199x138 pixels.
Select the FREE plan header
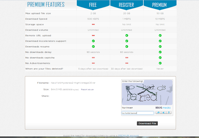[93, 5]
